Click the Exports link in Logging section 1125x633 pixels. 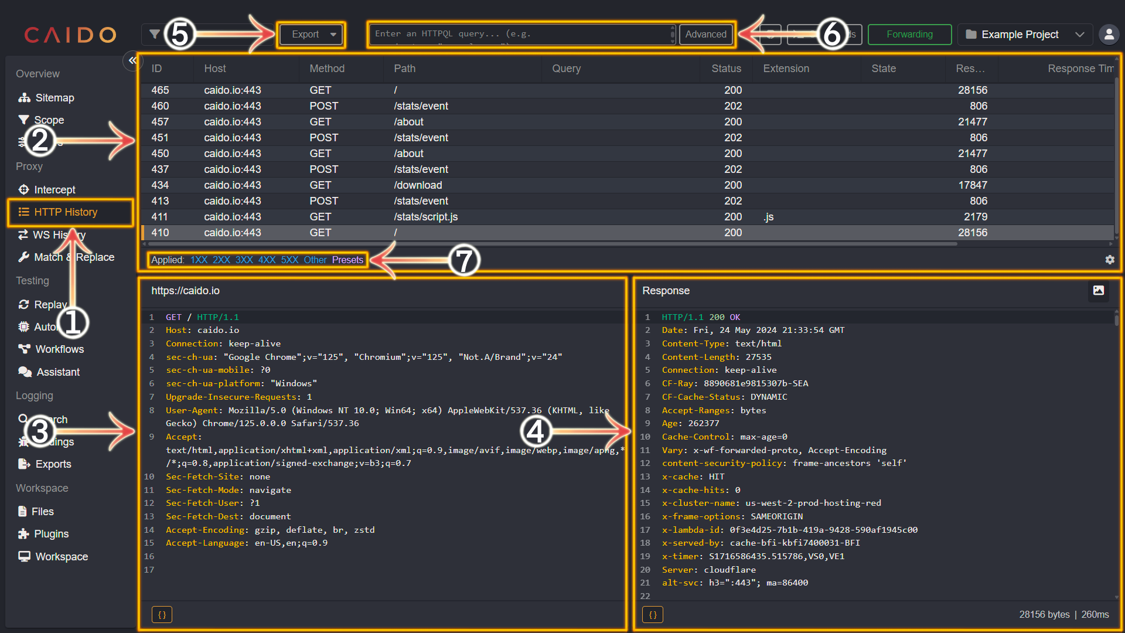54,464
